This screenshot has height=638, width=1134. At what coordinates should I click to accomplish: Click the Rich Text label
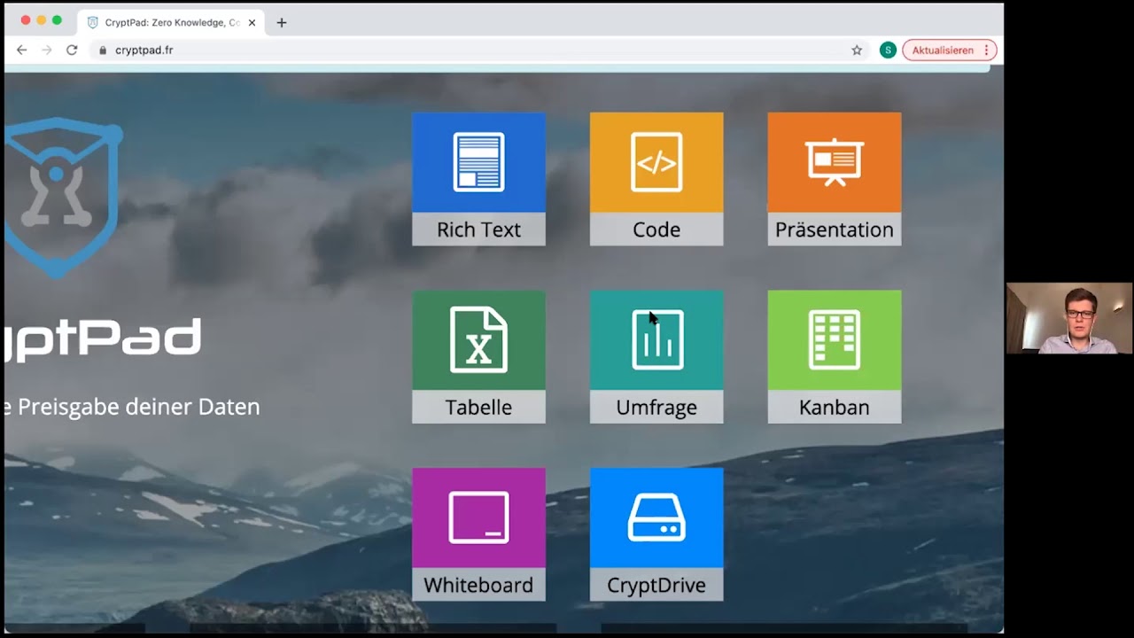coord(478,230)
